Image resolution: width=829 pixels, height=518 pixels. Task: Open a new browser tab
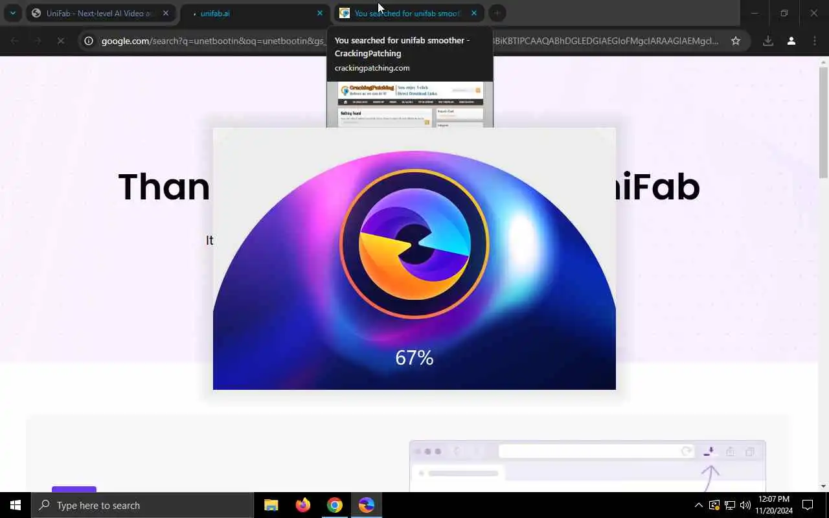[497, 13]
